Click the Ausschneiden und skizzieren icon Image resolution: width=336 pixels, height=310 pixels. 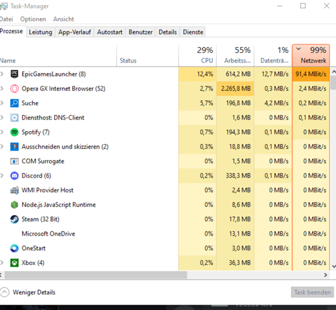click(14, 147)
